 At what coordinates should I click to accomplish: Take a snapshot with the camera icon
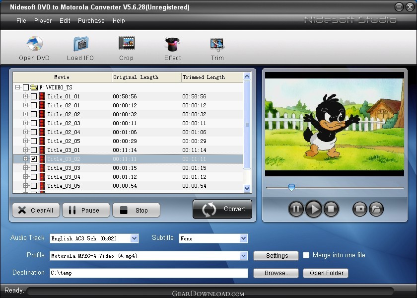click(360, 209)
